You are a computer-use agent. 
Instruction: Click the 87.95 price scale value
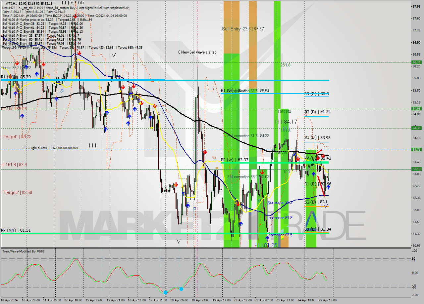click(x=416, y=6)
